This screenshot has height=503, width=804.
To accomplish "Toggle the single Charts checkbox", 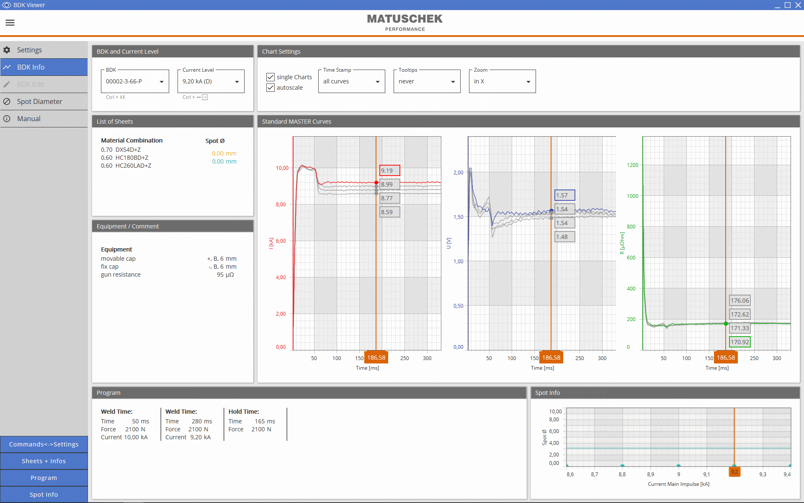I will click(x=271, y=75).
